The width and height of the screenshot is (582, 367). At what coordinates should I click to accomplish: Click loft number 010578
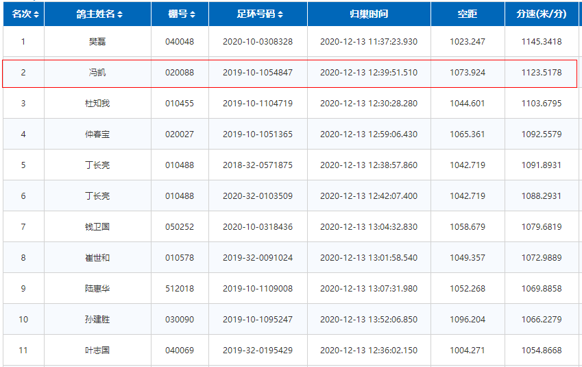180,257
